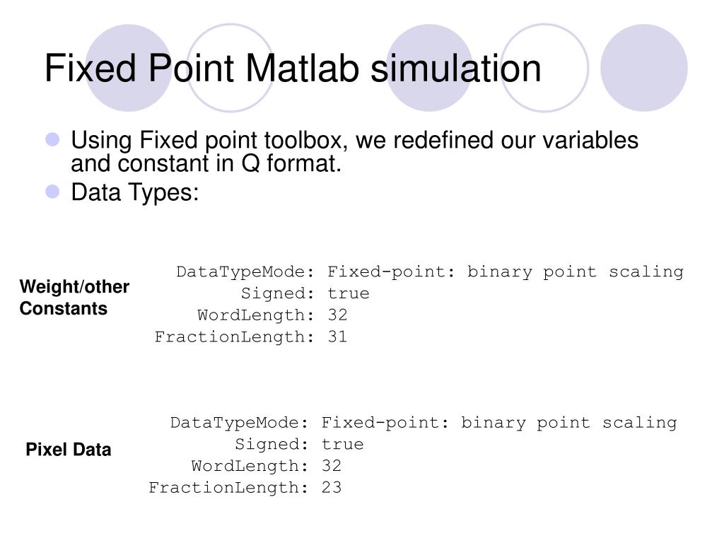724x543 pixels.
Task: Click the bullet marker beside "Using Fixed point toolbox"
Action: [52, 141]
